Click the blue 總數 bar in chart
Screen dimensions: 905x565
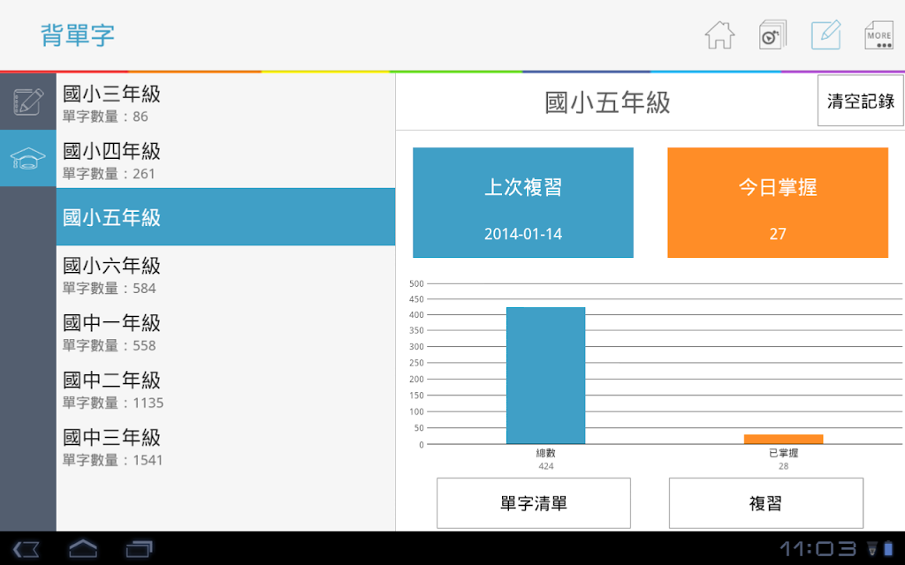click(x=545, y=375)
